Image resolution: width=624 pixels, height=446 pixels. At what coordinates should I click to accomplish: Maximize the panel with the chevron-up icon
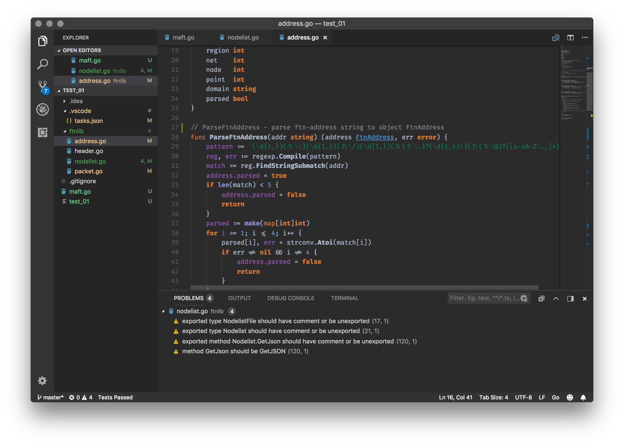click(556, 298)
